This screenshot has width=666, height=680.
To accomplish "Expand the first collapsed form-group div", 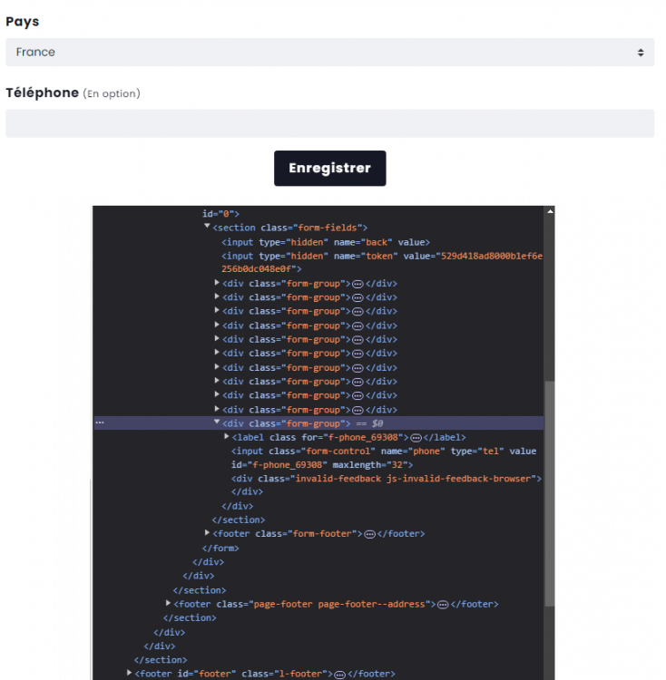I will [x=217, y=283].
